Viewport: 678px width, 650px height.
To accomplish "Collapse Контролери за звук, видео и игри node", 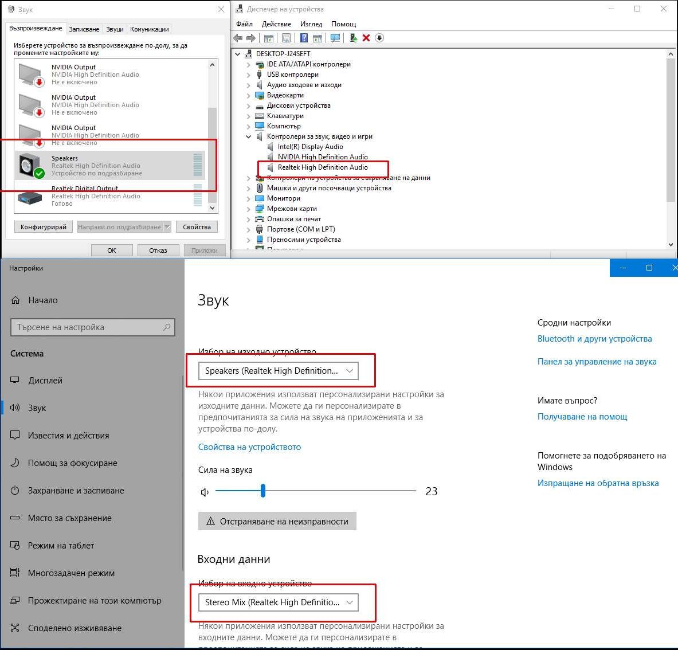I will (248, 136).
